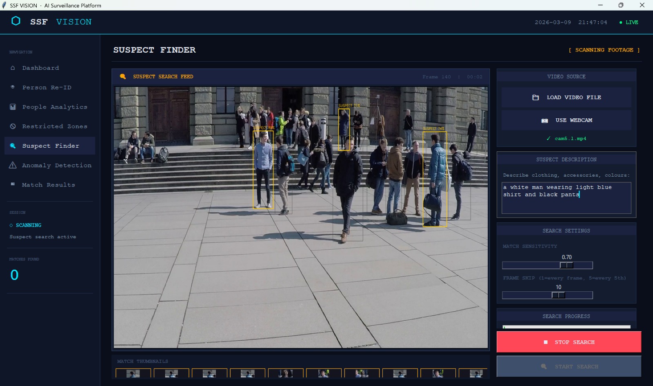Click the Suspect Finder magnifier icon
This screenshot has height=386, width=653.
tap(13, 146)
